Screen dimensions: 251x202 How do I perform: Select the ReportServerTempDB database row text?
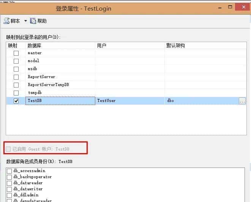[x=48, y=85]
